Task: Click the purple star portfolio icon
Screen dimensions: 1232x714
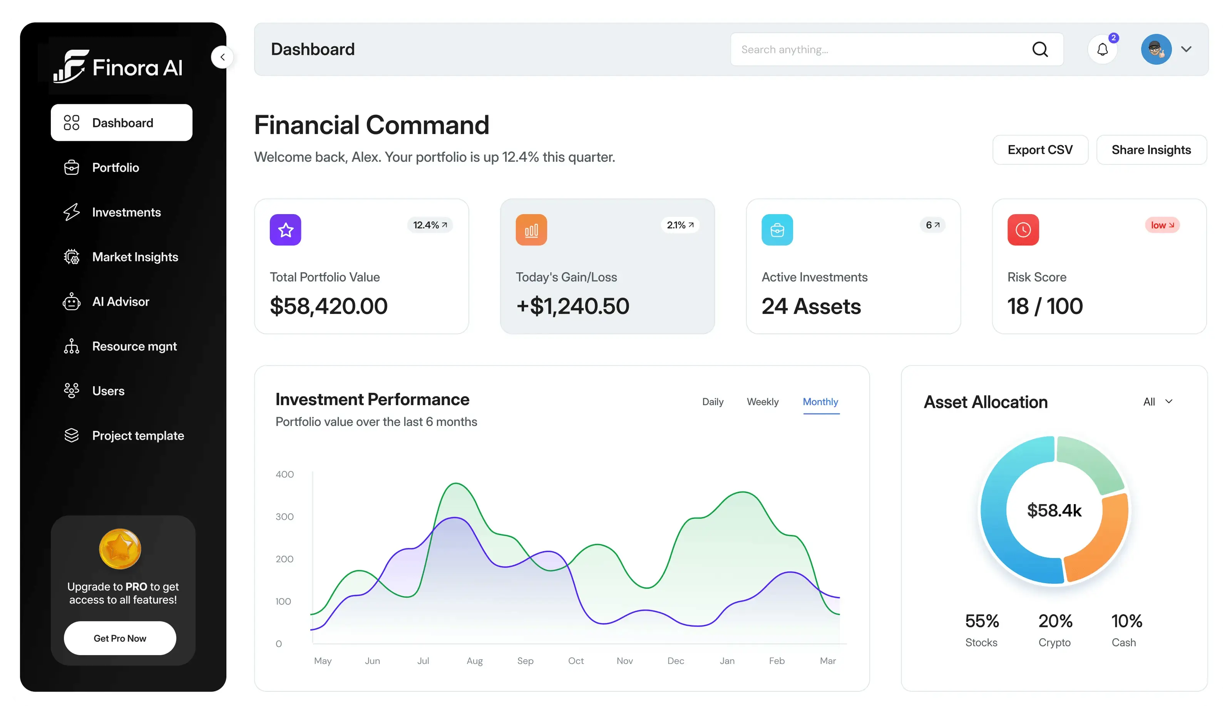Action: click(x=286, y=230)
